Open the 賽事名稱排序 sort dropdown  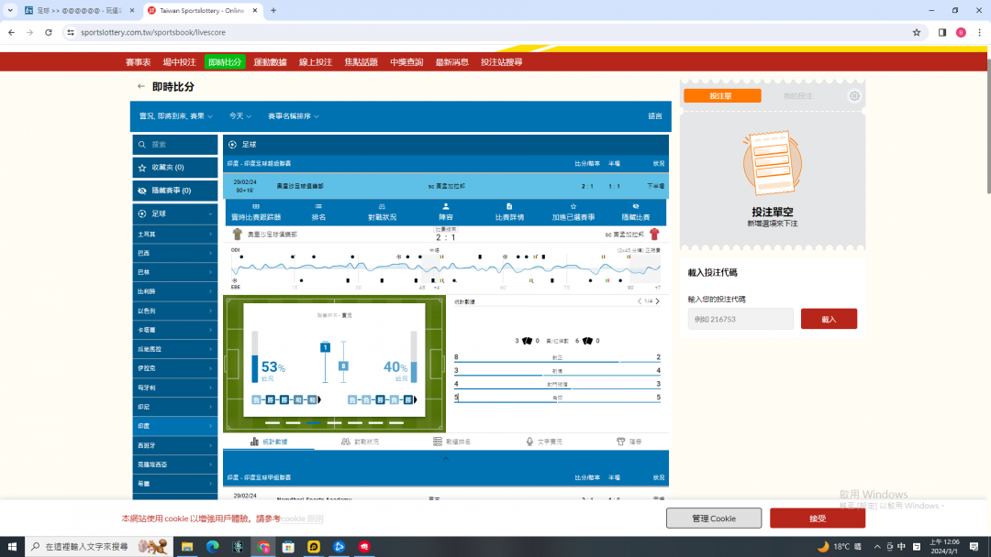click(294, 116)
